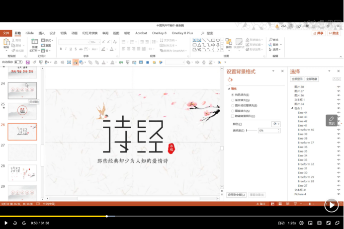Collapse the ribbon with the chevron

(341, 57)
